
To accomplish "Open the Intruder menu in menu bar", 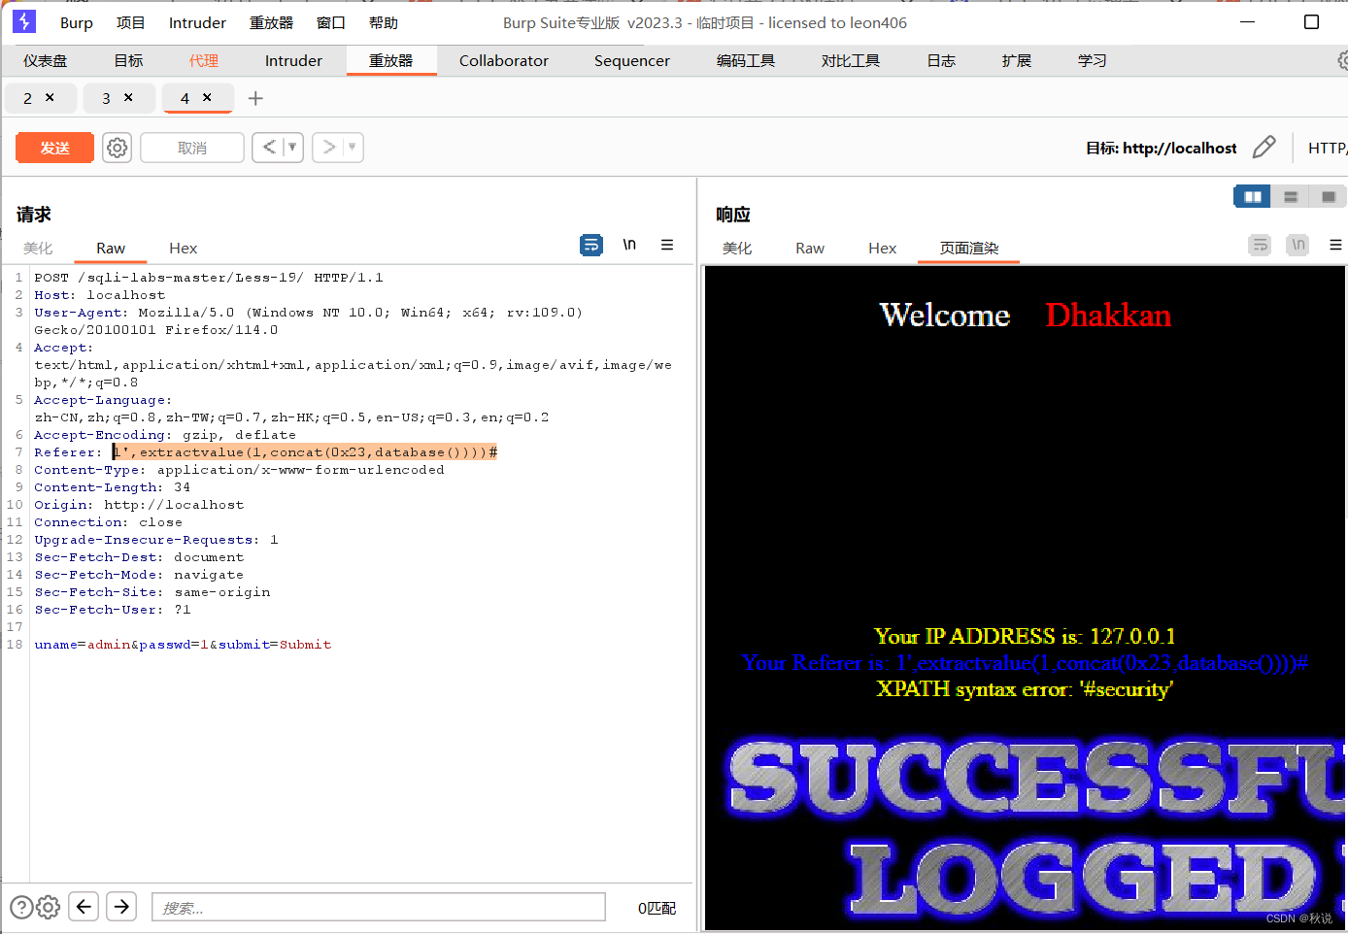I will pyautogui.click(x=197, y=22).
